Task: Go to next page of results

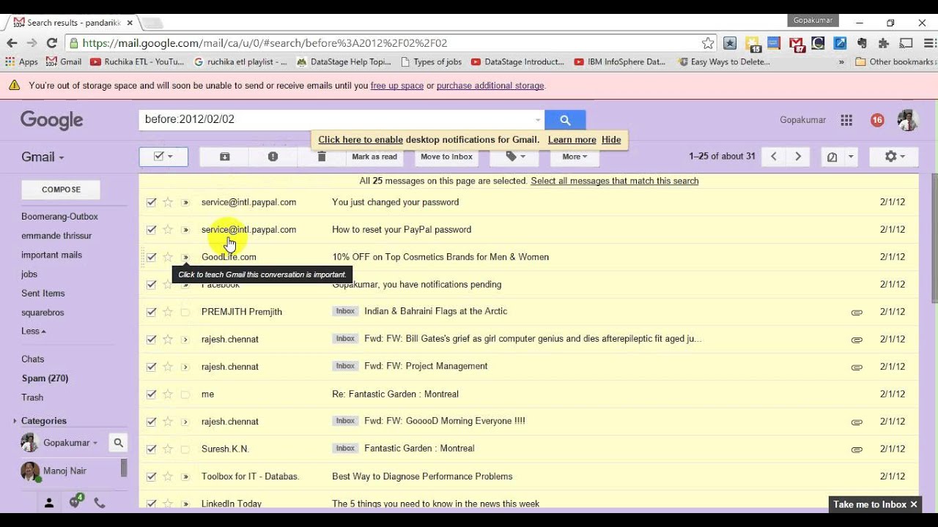Action: [x=798, y=157]
